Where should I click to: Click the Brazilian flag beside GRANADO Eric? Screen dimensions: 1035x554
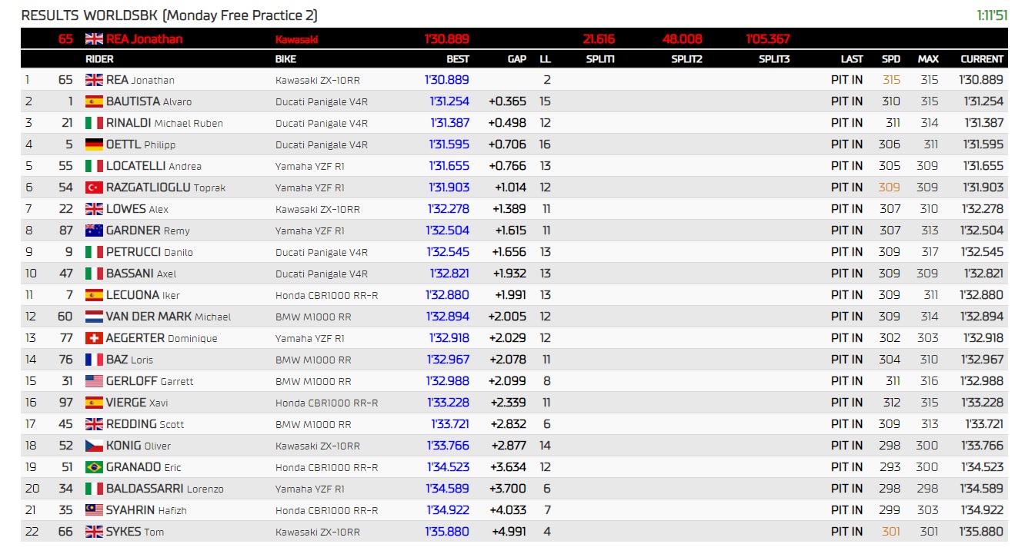[94, 466]
